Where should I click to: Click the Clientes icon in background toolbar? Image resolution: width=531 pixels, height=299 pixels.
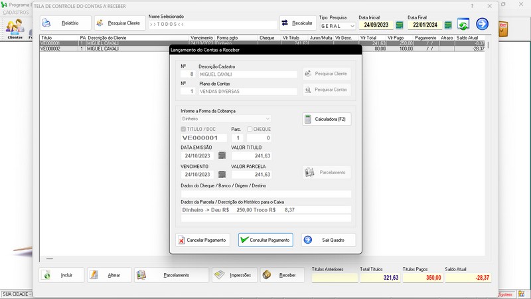tap(15, 29)
